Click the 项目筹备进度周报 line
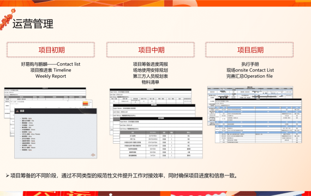 [151, 64]
